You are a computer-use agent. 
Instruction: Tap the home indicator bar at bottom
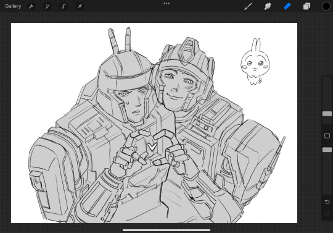pos(166,230)
